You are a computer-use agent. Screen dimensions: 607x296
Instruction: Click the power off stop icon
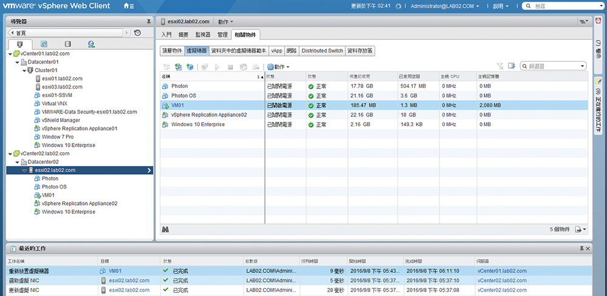(x=230, y=67)
